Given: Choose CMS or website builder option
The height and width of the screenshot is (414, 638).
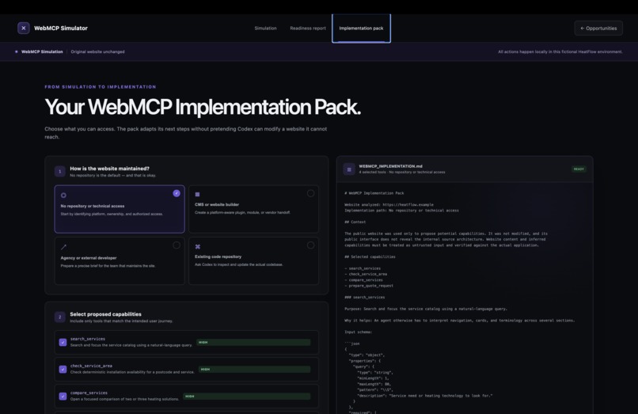Looking at the screenshot, I should (x=253, y=209).
